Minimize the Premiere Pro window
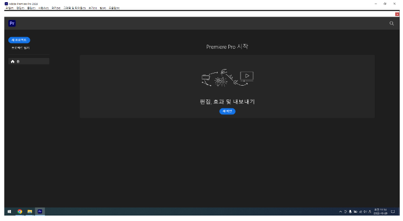403x221 pixels. point(376,4)
